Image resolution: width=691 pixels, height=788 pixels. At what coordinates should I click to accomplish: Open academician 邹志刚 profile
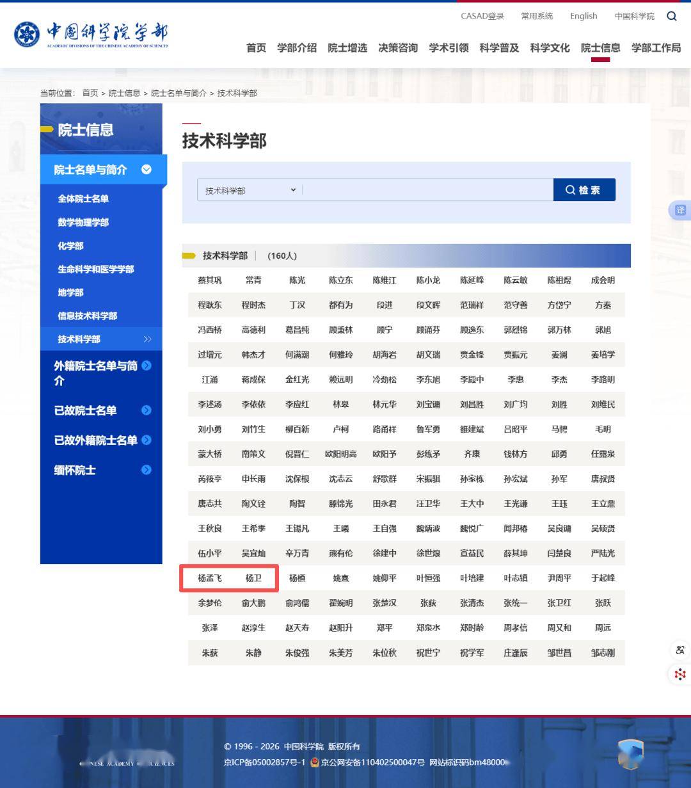[603, 653]
